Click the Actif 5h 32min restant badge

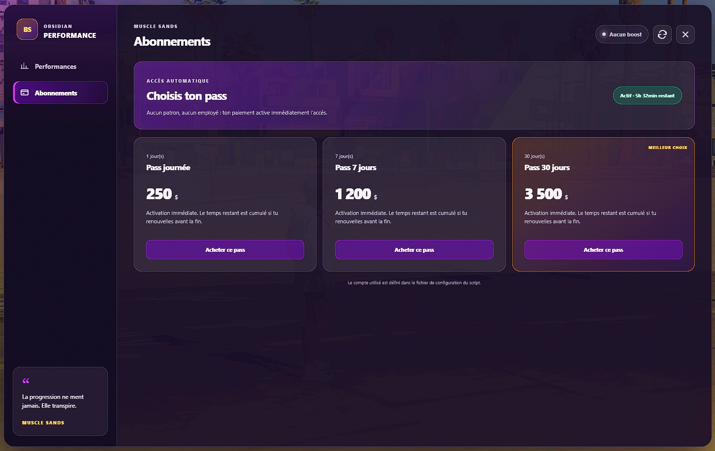[648, 95]
